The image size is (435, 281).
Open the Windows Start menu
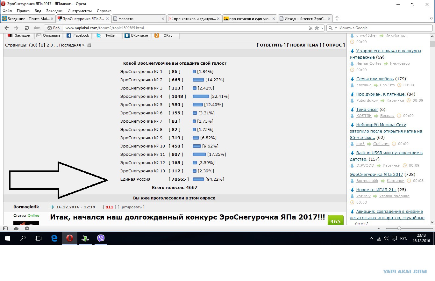coord(8,238)
